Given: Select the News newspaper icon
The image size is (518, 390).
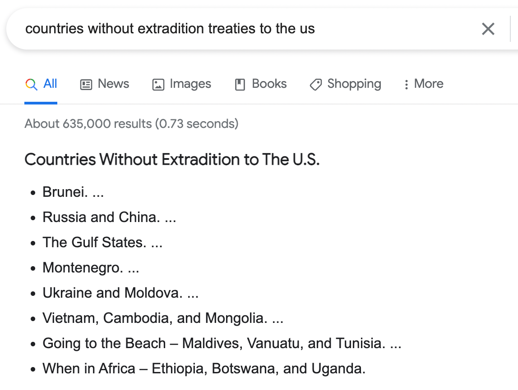Looking at the screenshot, I should point(86,84).
